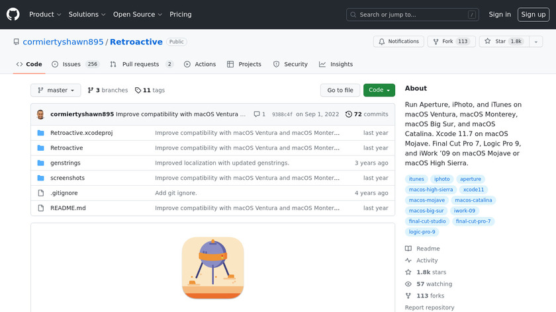Screen dimensions: 556x312
Task: Select the macos-catalina topic tag
Action: point(475,200)
